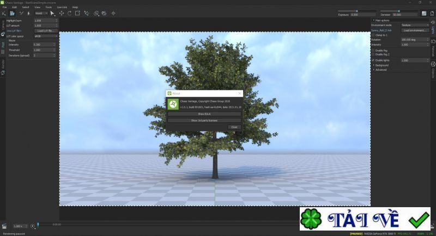
Task: Disable the Enable lights checkbox
Action: pyautogui.click(x=373, y=60)
